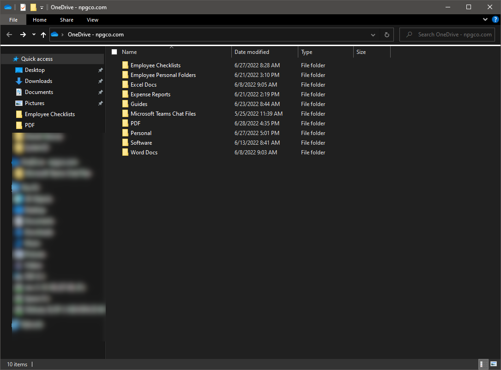Select the Word Docs folder icon
501x370 pixels.
click(125, 153)
